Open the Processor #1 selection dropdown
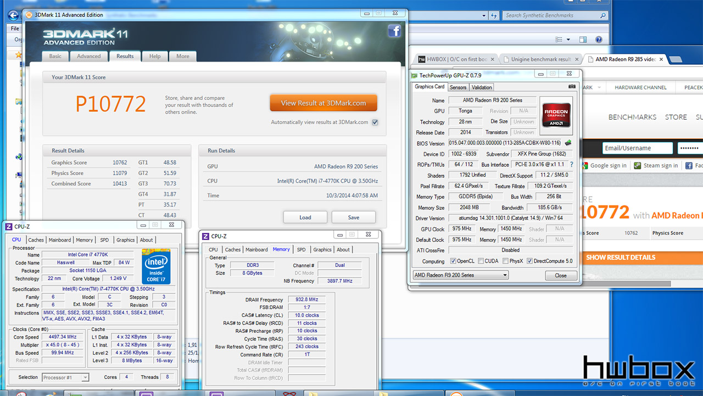Screen dimensions: 703x396 [x=66, y=377]
